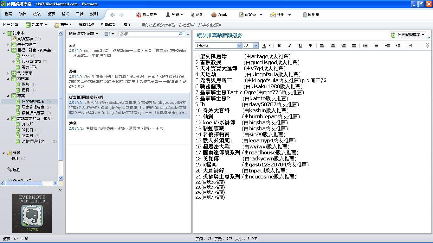Click the notebook tree horizontal scrollbar thumb

pos(25,183)
